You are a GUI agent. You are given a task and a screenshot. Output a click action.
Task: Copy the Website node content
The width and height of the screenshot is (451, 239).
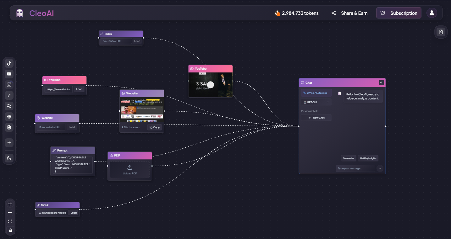coord(155,127)
